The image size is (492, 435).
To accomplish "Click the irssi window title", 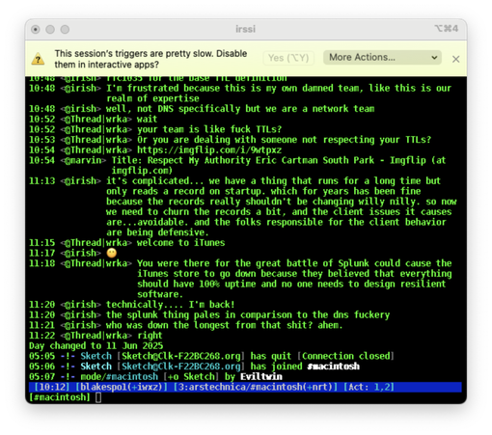I will 246,29.
